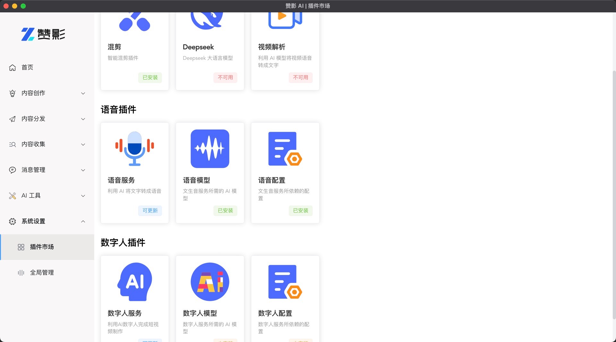Click the 数字人插件 section heading

[x=123, y=243]
